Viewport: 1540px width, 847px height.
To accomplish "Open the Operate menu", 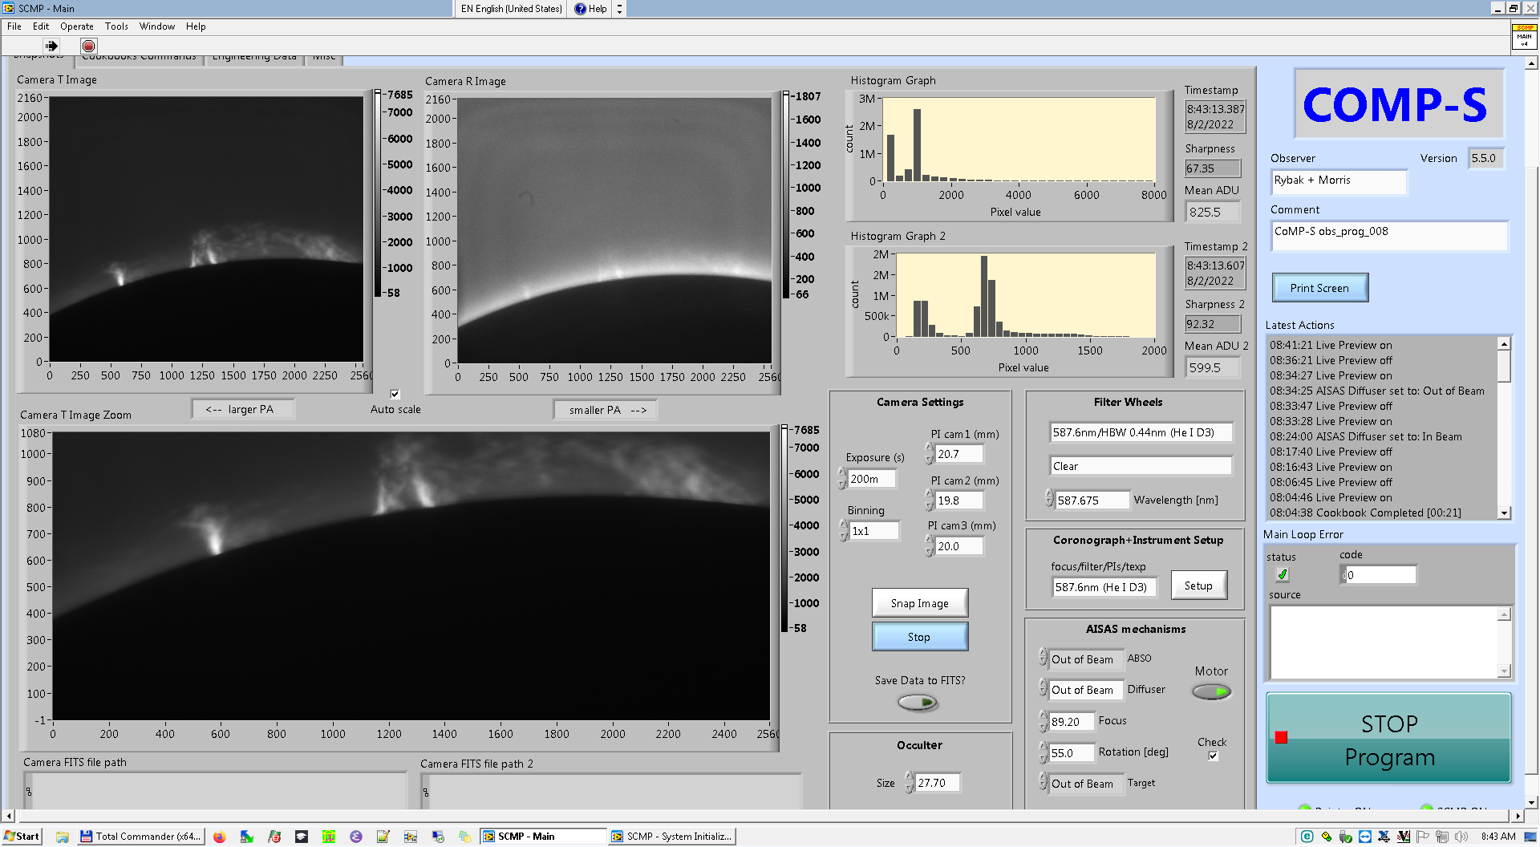I will click(76, 26).
